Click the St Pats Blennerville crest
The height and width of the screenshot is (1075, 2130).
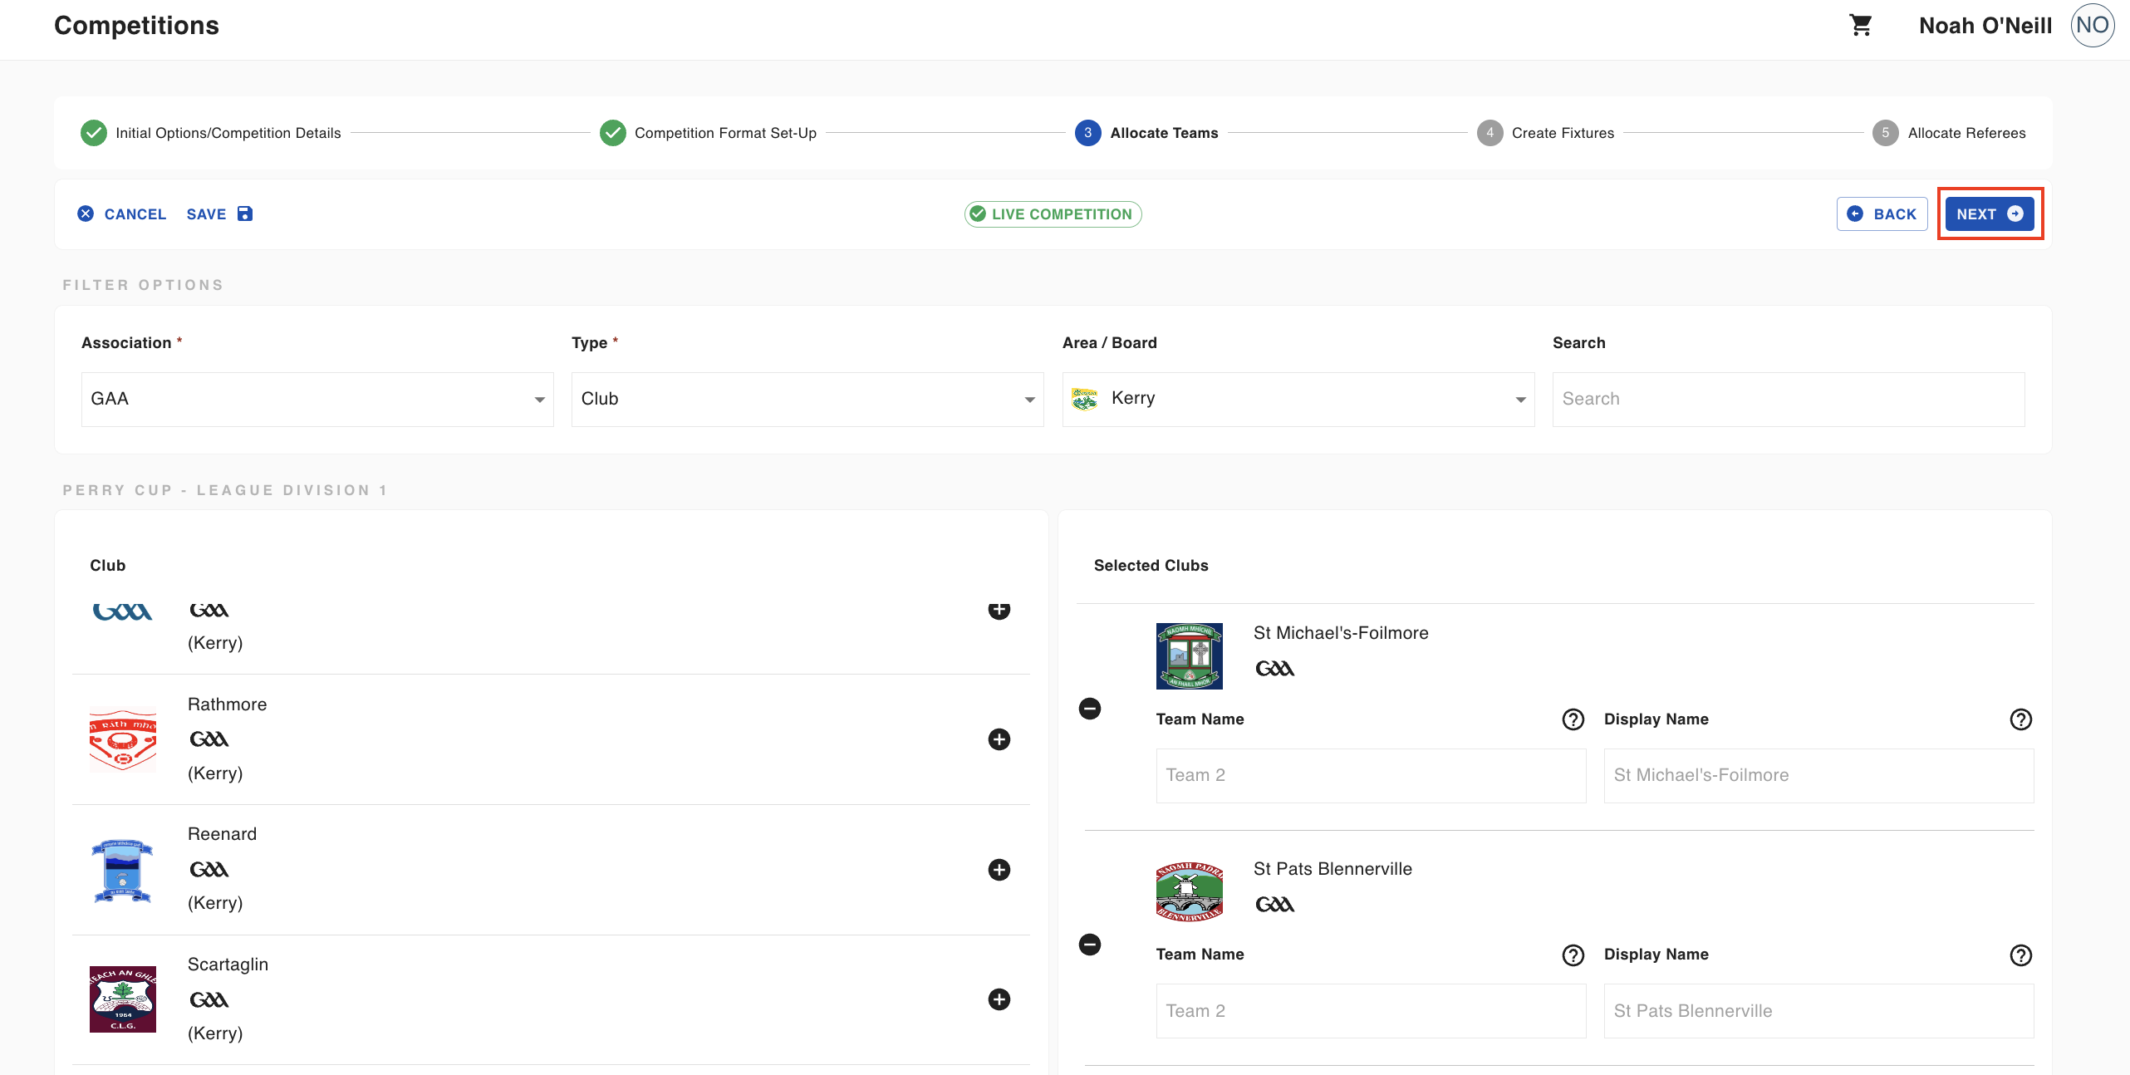(x=1190, y=891)
